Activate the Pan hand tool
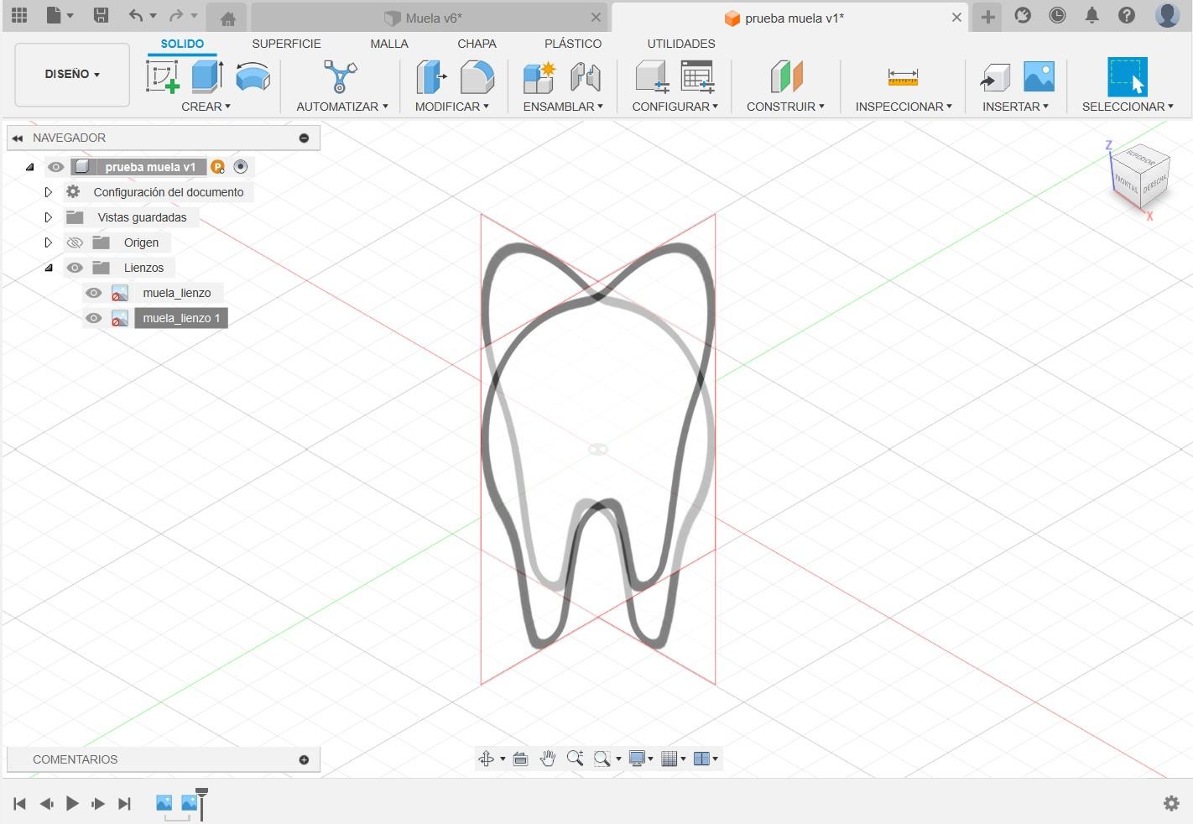1193x824 pixels. 548,759
